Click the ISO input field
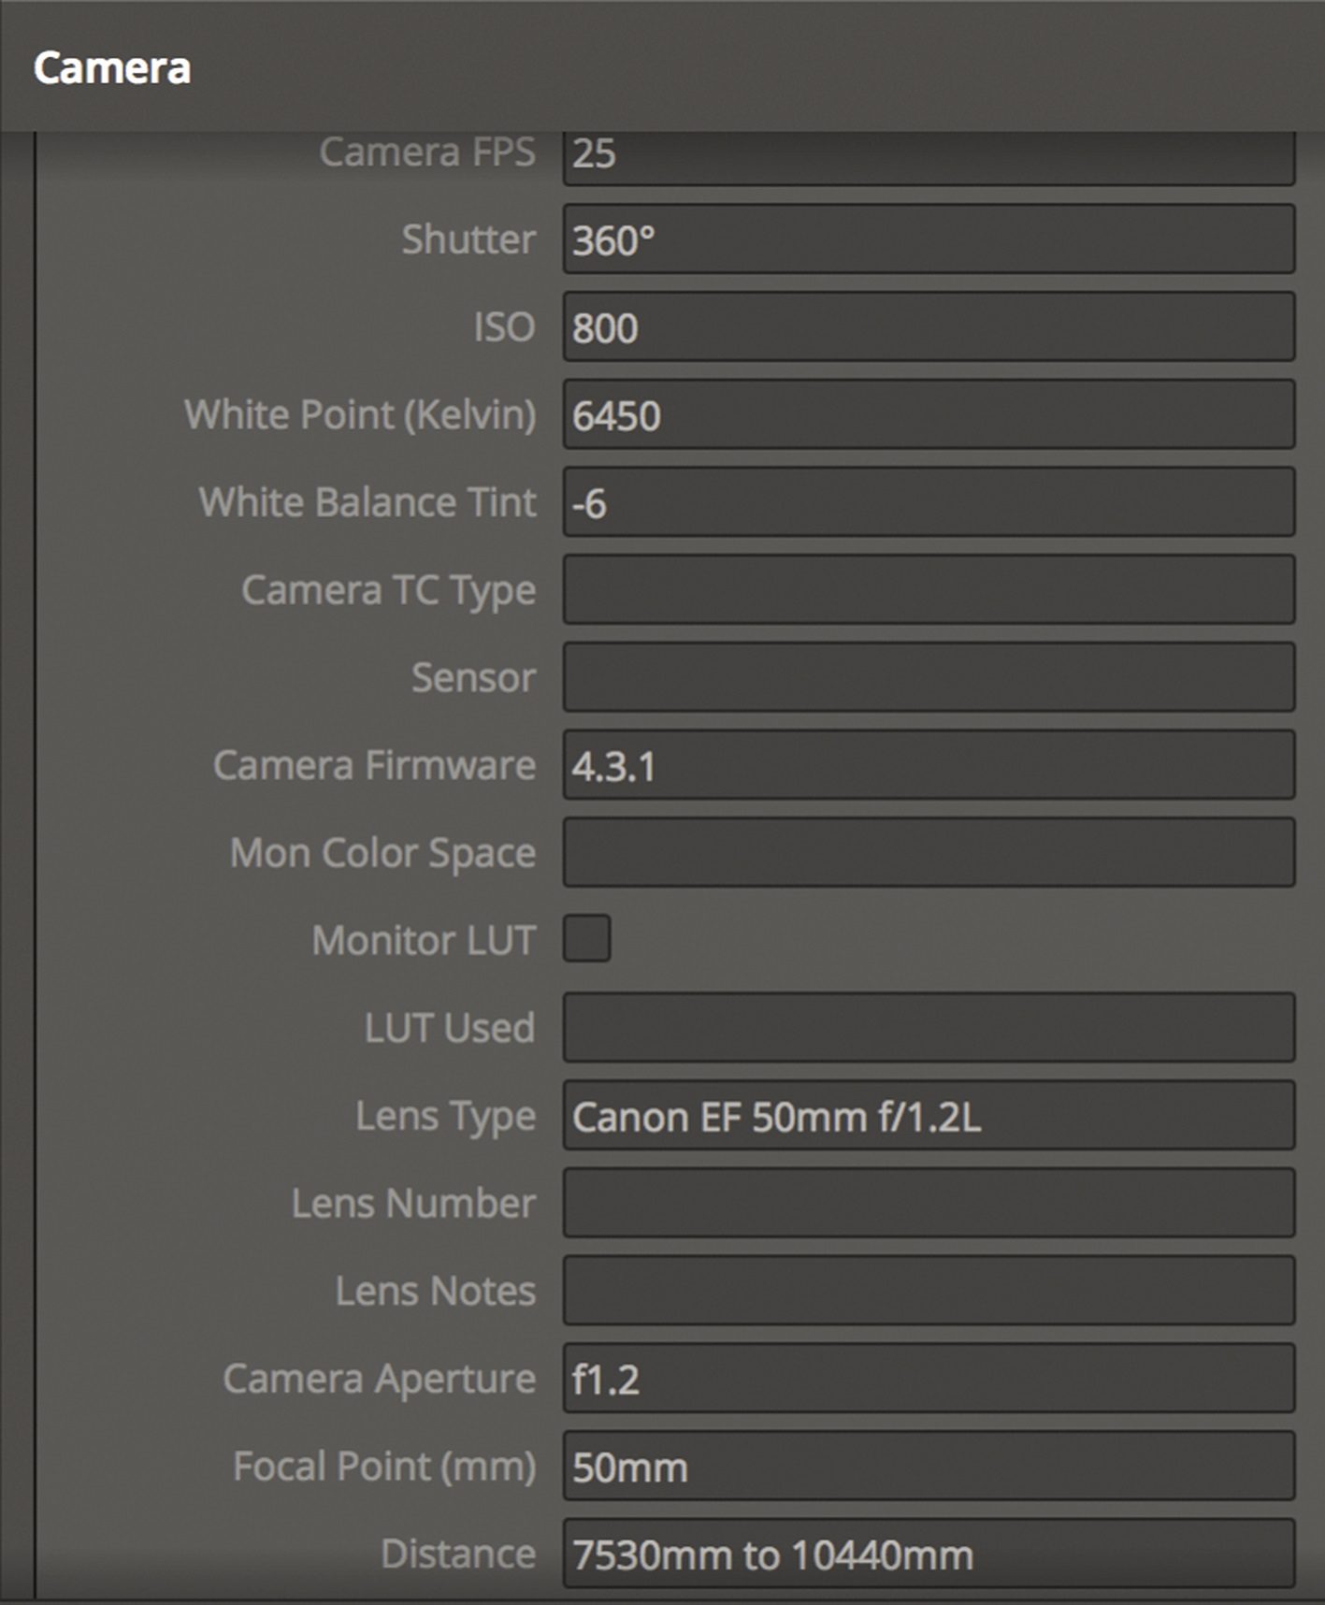Image resolution: width=1325 pixels, height=1605 pixels. click(x=928, y=327)
